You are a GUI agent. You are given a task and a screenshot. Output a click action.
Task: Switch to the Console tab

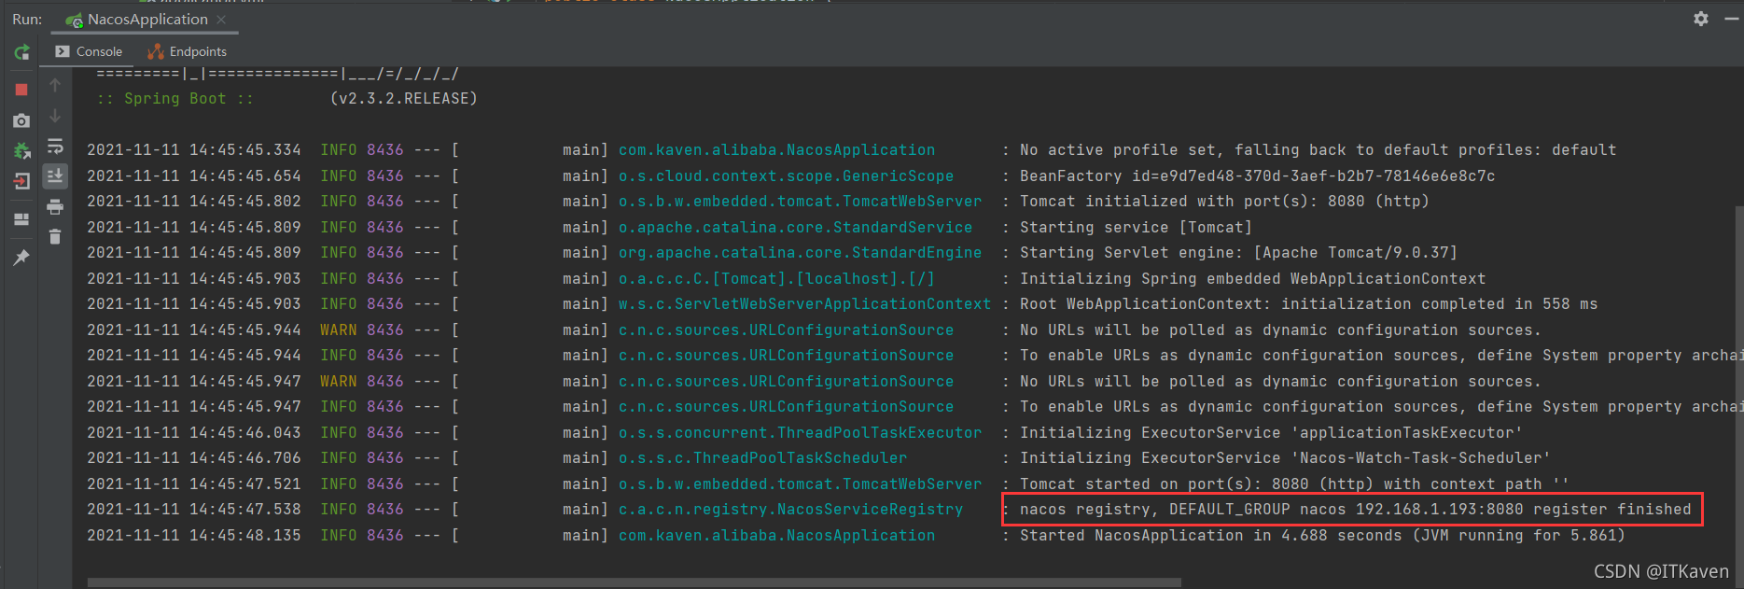point(89,51)
